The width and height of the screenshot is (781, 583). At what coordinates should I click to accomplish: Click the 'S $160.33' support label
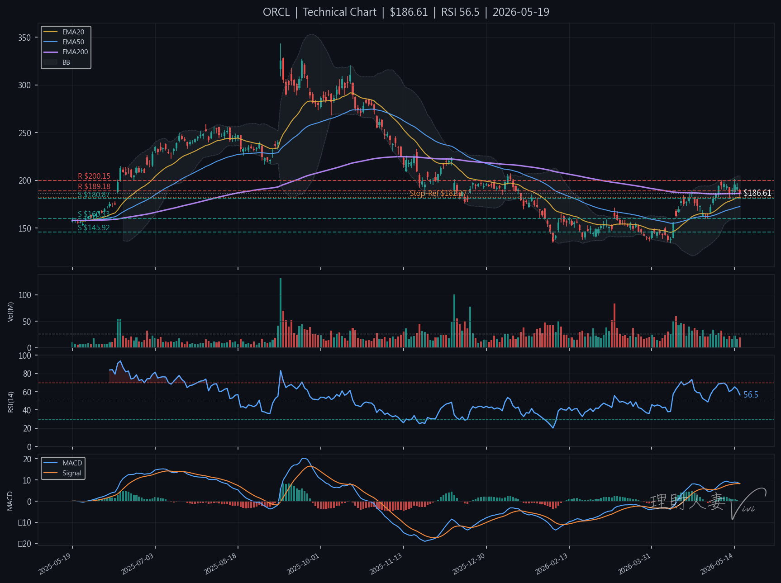tap(94, 214)
